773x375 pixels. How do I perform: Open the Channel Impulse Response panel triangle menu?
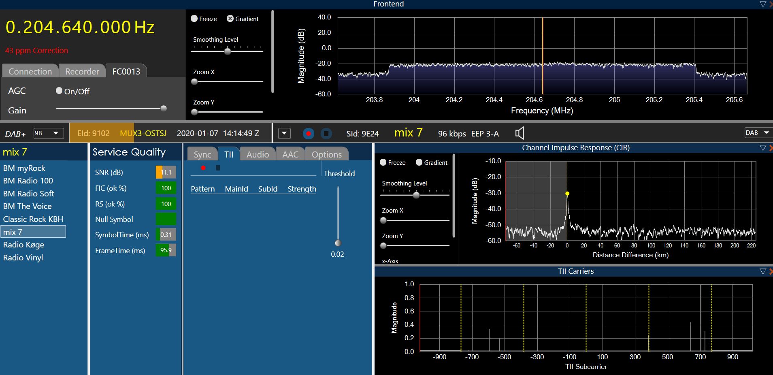pyautogui.click(x=762, y=148)
